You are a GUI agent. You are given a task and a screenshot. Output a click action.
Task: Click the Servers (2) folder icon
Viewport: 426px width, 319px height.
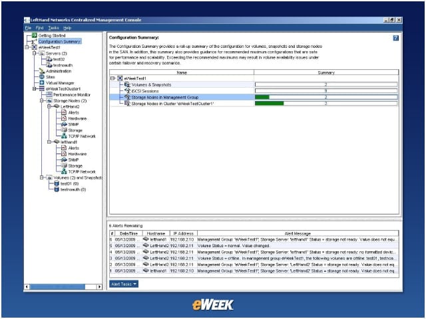[42, 53]
